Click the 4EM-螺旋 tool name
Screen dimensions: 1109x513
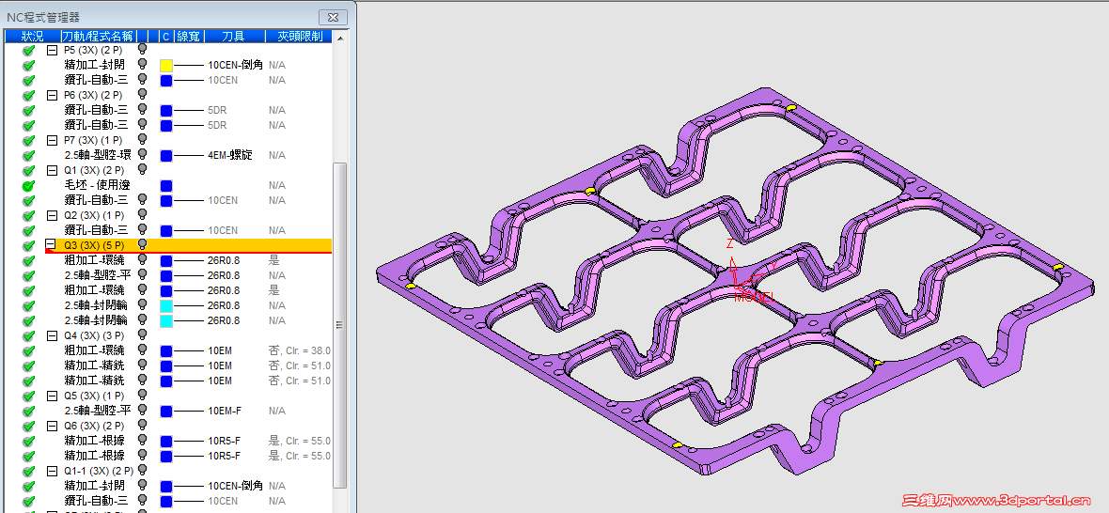pos(230,155)
